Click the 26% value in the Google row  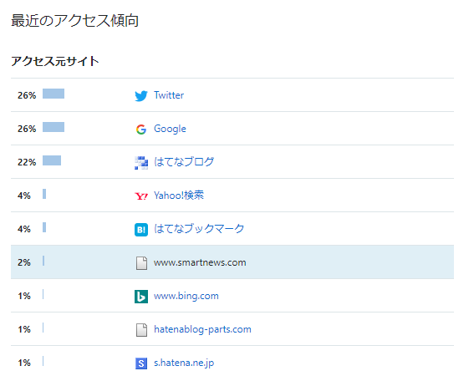tap(27, 129)
